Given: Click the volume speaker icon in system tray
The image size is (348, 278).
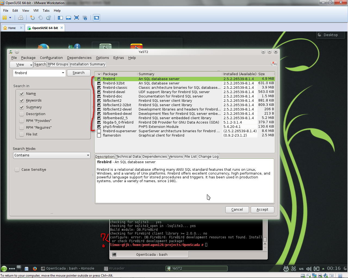Looking at the screenshot, I should click(x=309, y=269).
